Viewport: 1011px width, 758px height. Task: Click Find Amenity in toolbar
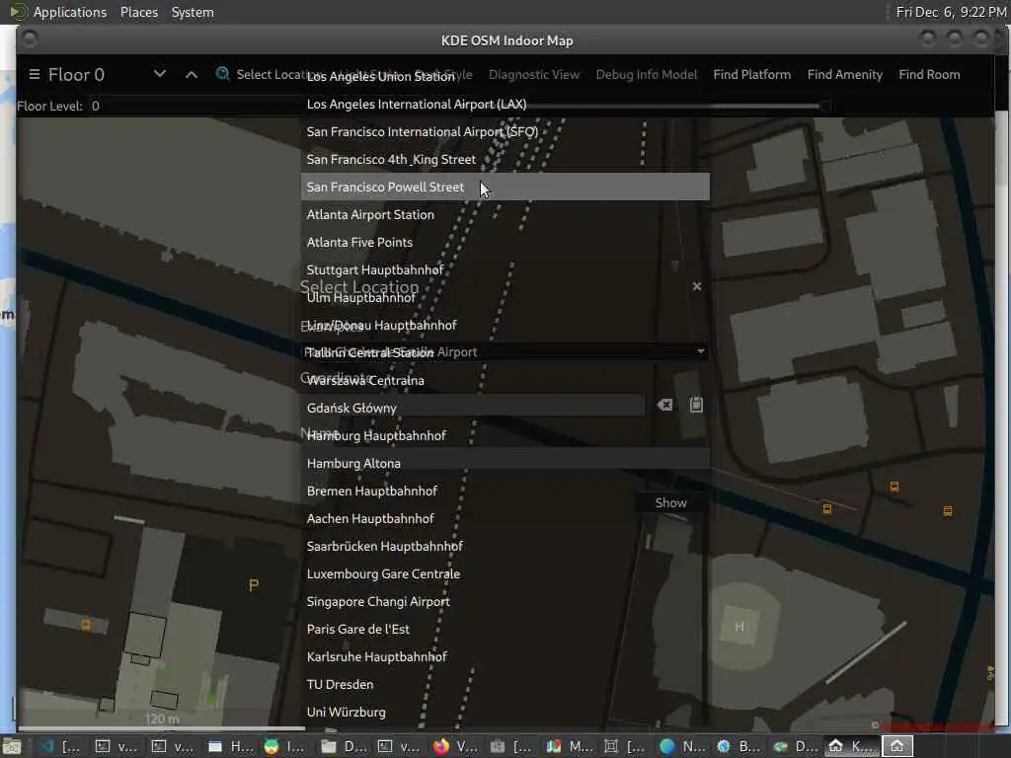coord(845,75)
